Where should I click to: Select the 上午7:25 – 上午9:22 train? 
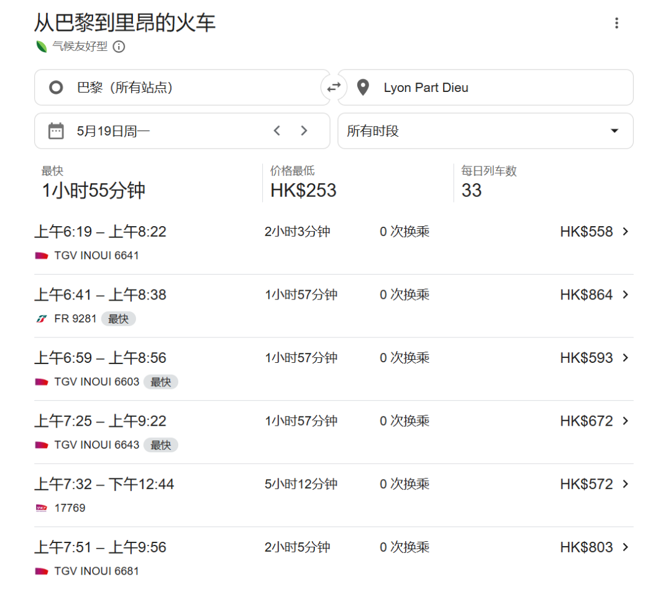101,421
